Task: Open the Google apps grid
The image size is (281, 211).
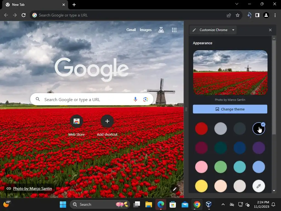Action: [174, 30]
